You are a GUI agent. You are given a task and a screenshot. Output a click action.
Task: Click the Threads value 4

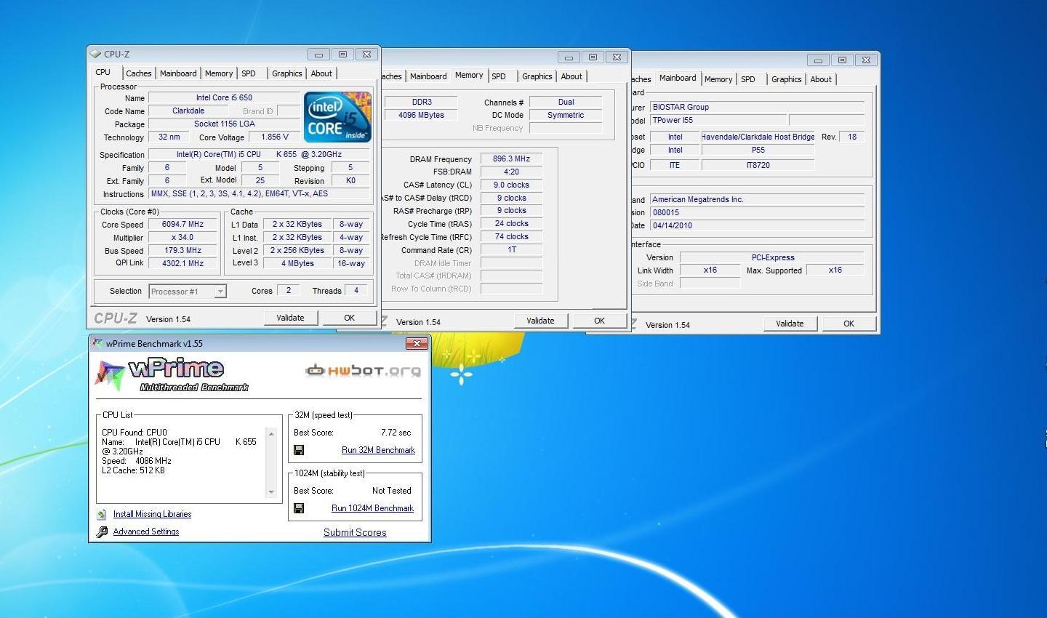356,290
